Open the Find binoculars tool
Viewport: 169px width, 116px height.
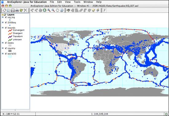click(68, 10)
